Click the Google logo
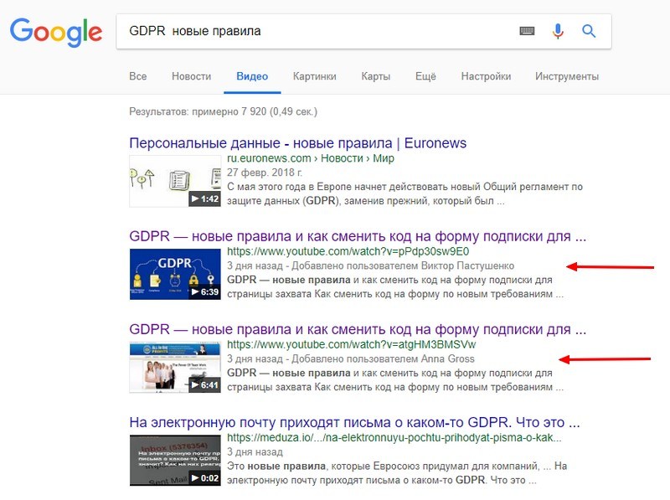 [x=56, y=32]
